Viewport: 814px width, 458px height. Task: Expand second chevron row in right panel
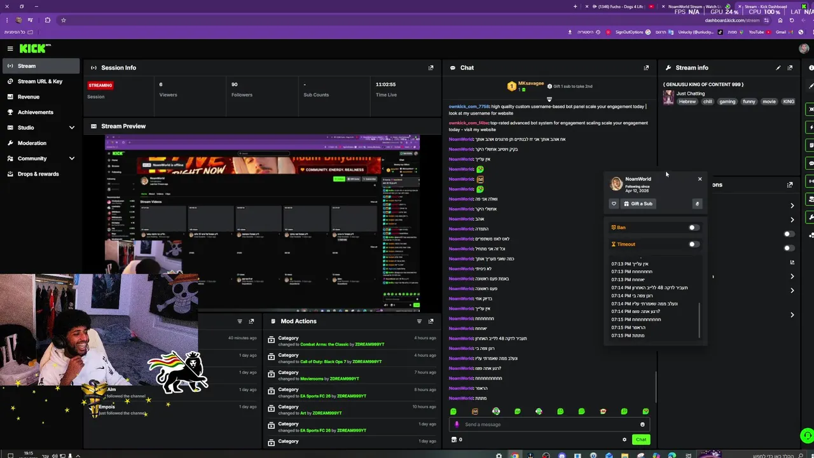click(x=792, y=219)
